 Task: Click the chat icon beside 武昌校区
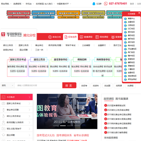[x=125, y=22]
